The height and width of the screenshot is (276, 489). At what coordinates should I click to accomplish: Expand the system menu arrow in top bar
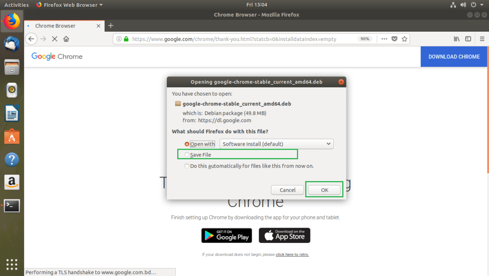pos(482,5)
